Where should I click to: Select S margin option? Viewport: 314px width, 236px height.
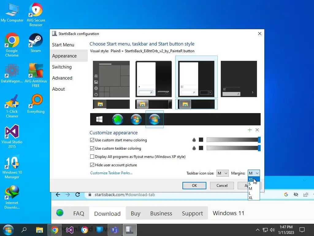[254, 184]
